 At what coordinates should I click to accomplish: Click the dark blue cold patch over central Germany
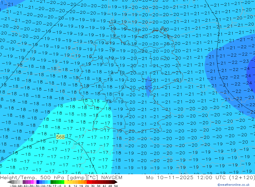148,87
